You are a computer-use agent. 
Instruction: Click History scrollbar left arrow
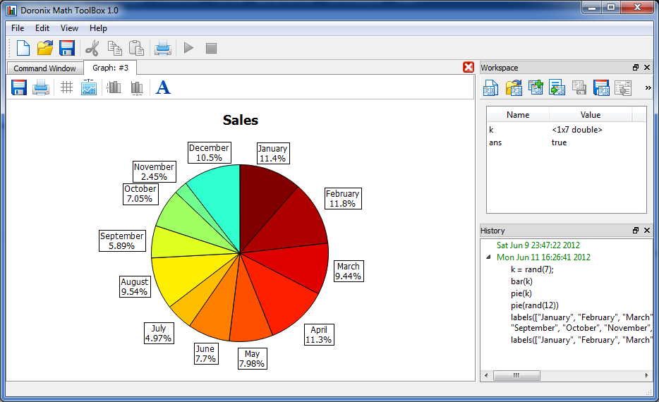pos(486,375)
